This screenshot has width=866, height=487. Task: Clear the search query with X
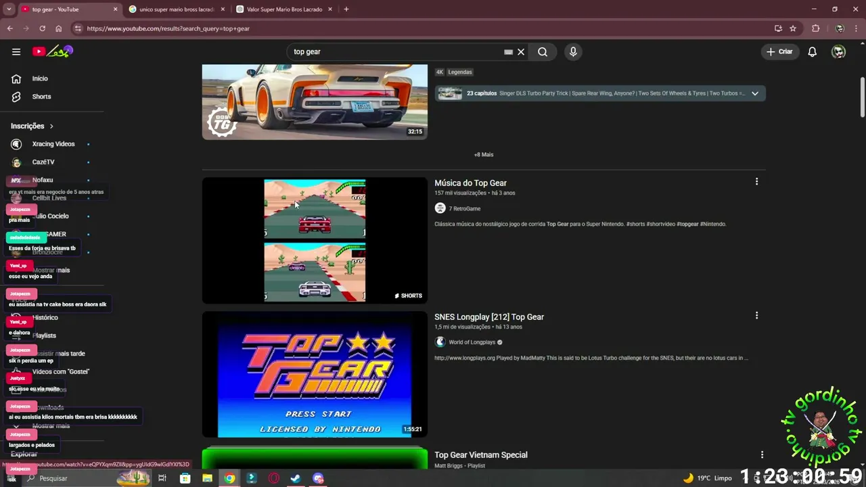[521, 51]
